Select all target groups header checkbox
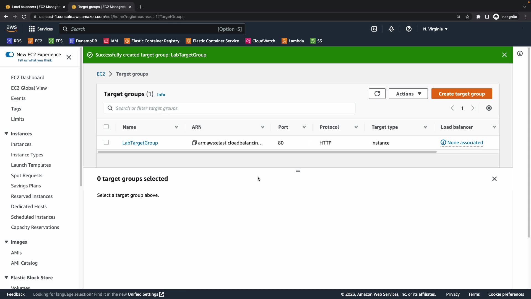This screenshot has width=531, height=299. point(106,127)
